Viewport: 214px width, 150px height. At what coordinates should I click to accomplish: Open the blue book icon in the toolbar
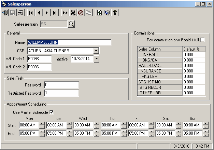[107, 13]
